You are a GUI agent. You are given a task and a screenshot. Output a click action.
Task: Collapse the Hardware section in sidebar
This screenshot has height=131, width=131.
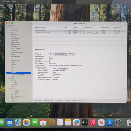[x=7, y=26]
